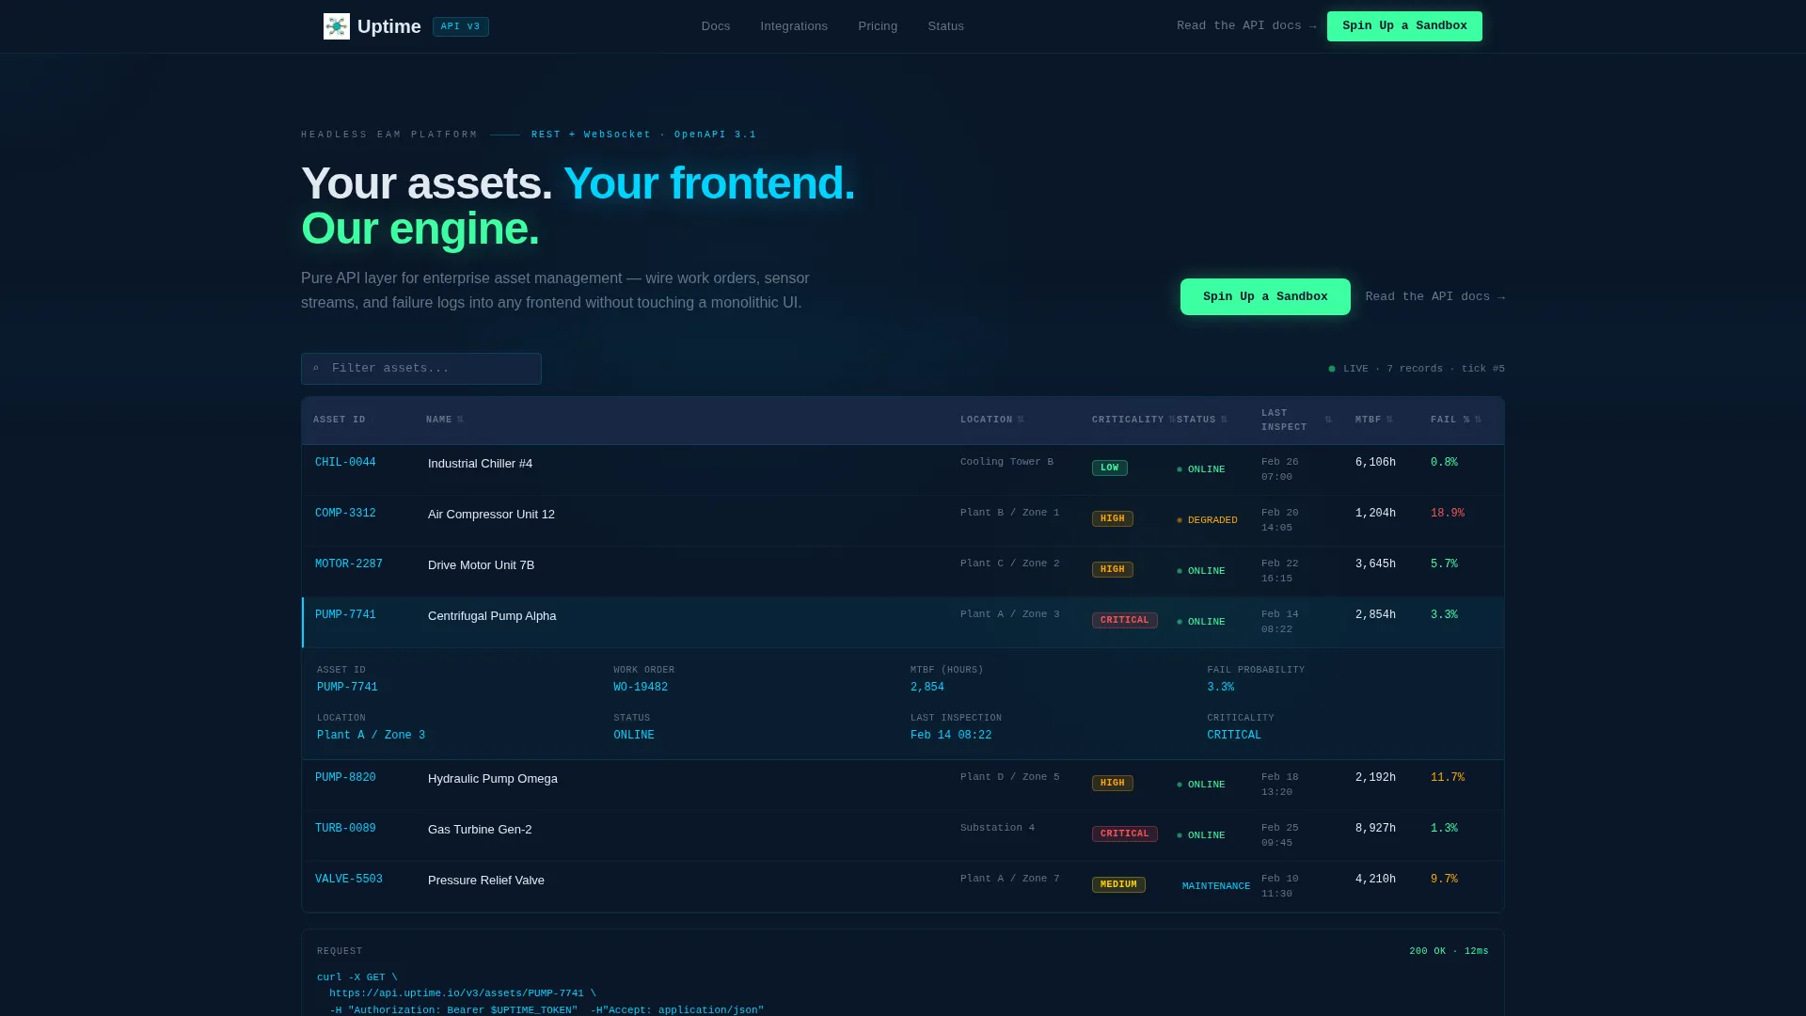Click the API v3 badge
Screen dimensions: 1806x1016
(461, 26)
